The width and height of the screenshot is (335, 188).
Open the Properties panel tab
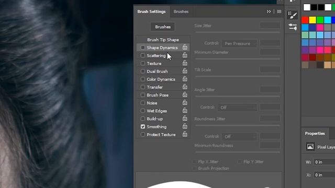pos(315,134)
